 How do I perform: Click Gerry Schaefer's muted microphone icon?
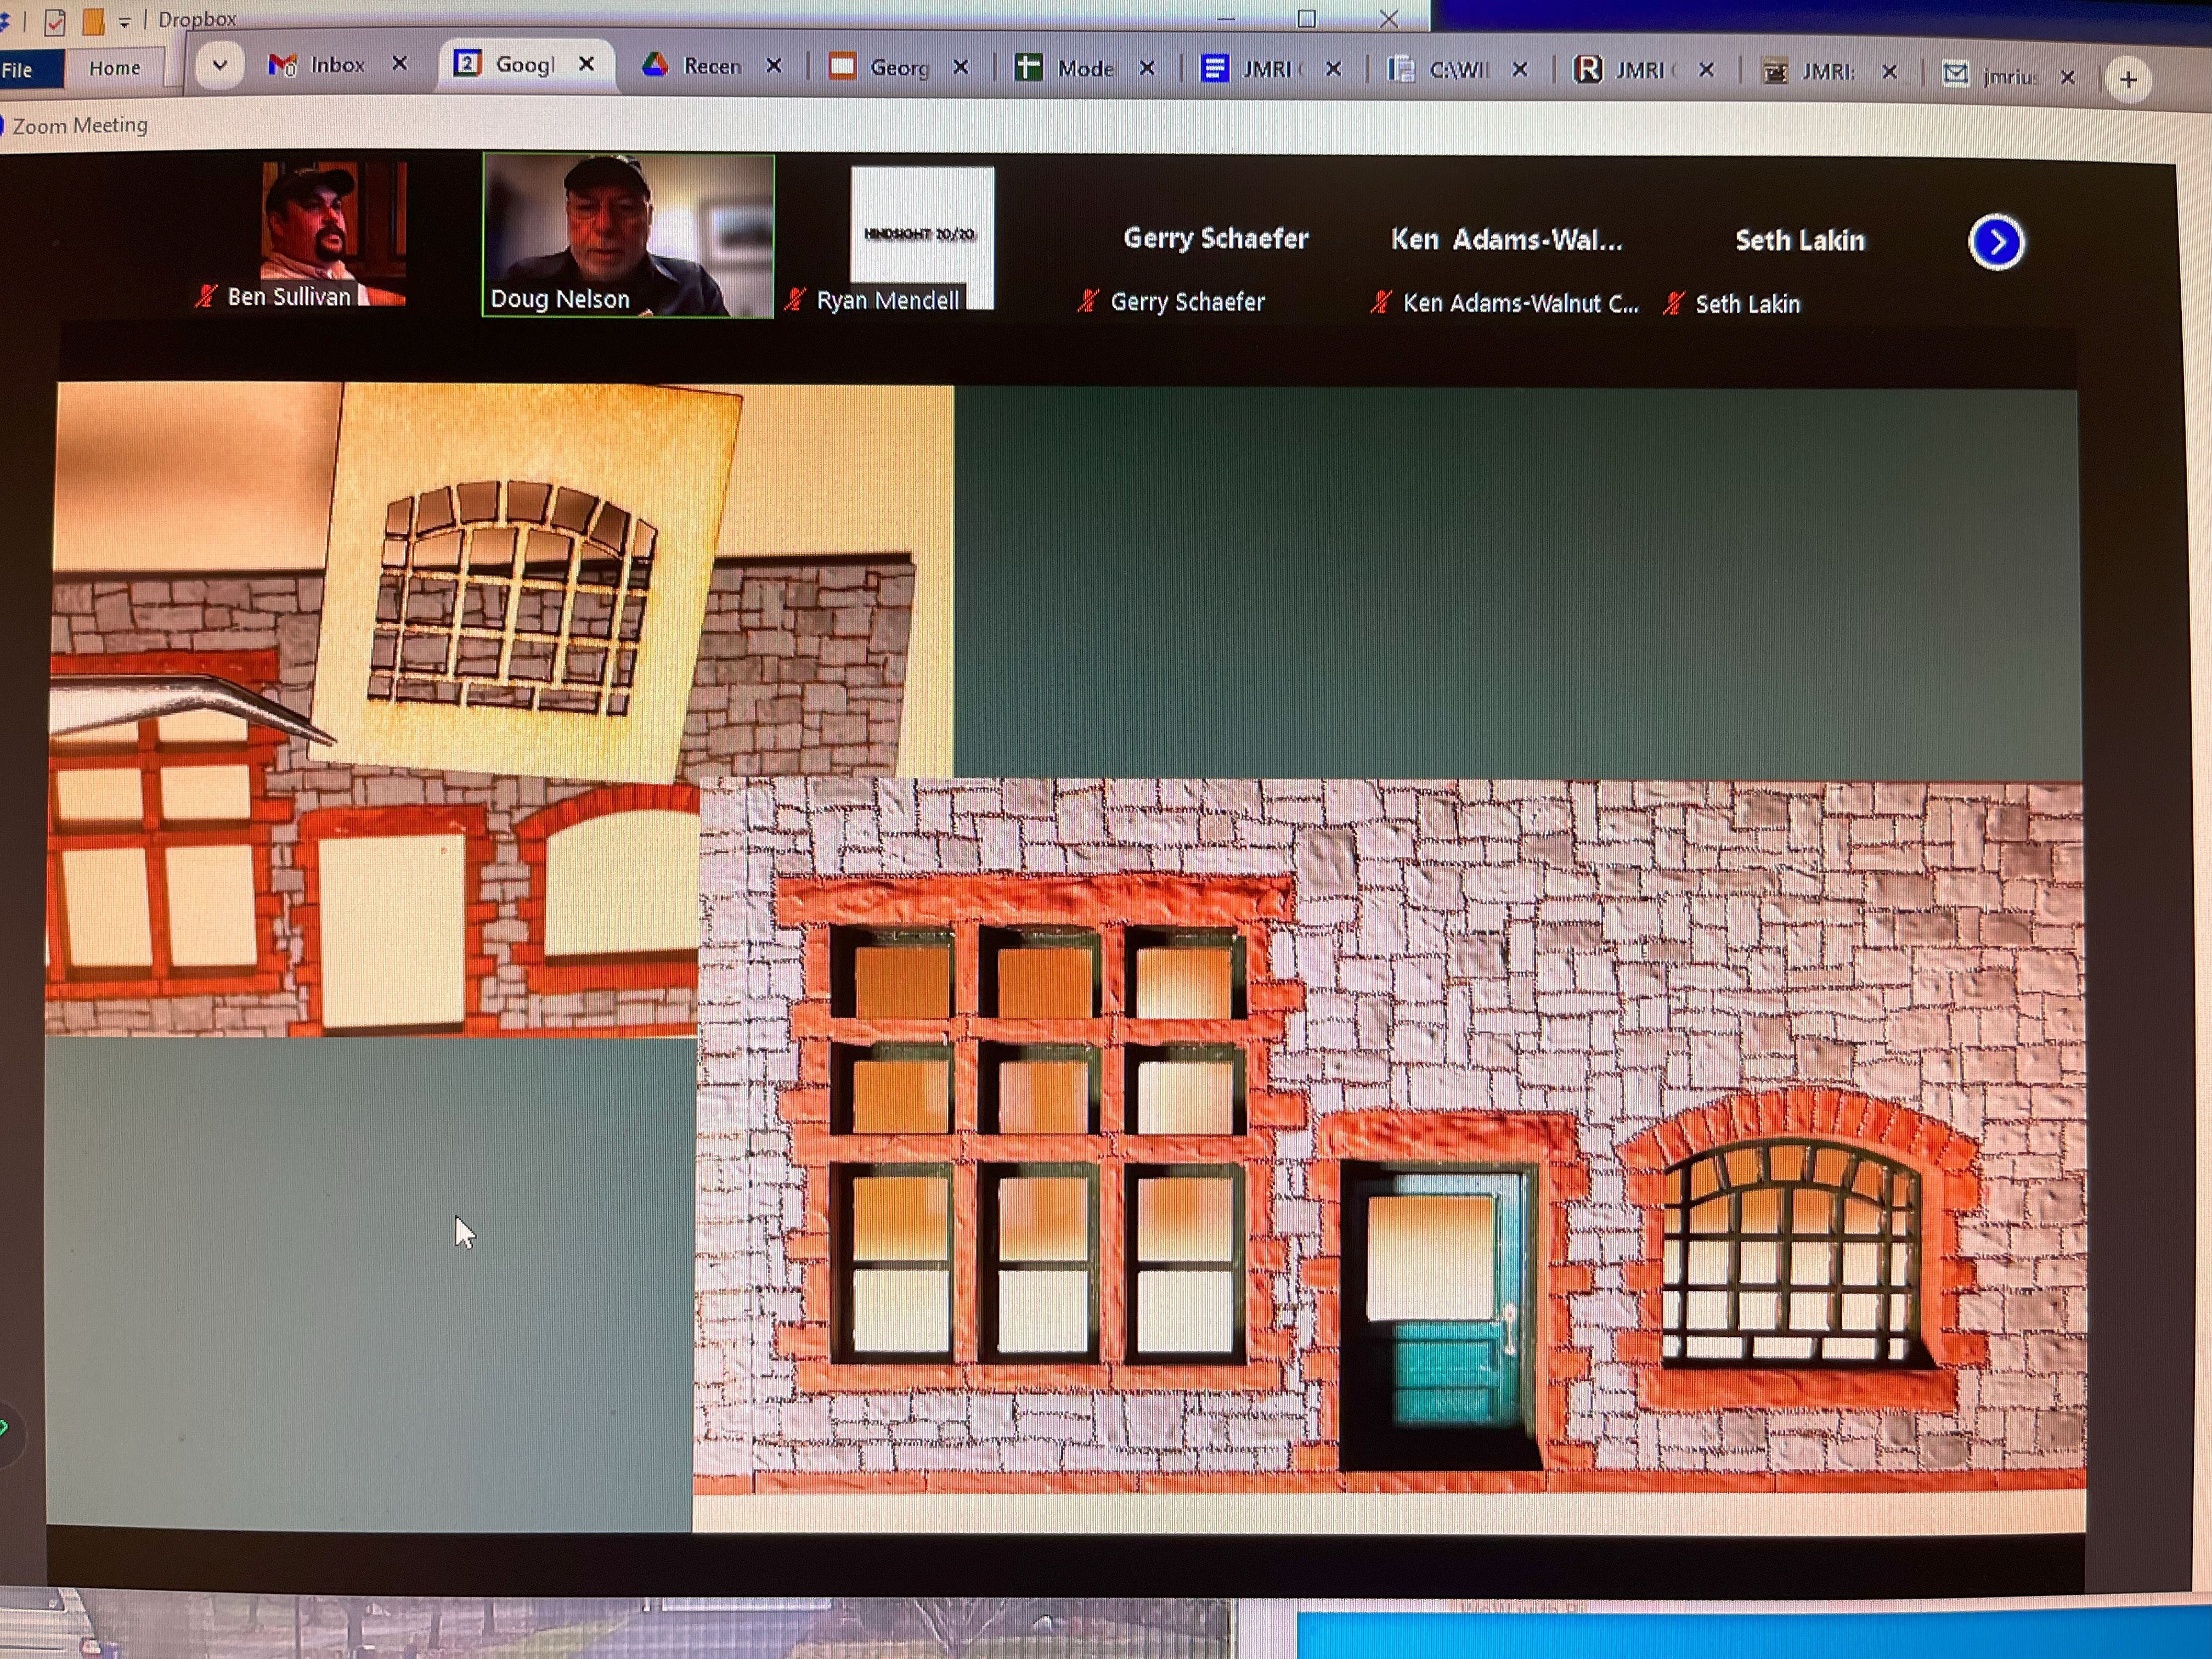pyautogui.click(x=1088, y=301)
